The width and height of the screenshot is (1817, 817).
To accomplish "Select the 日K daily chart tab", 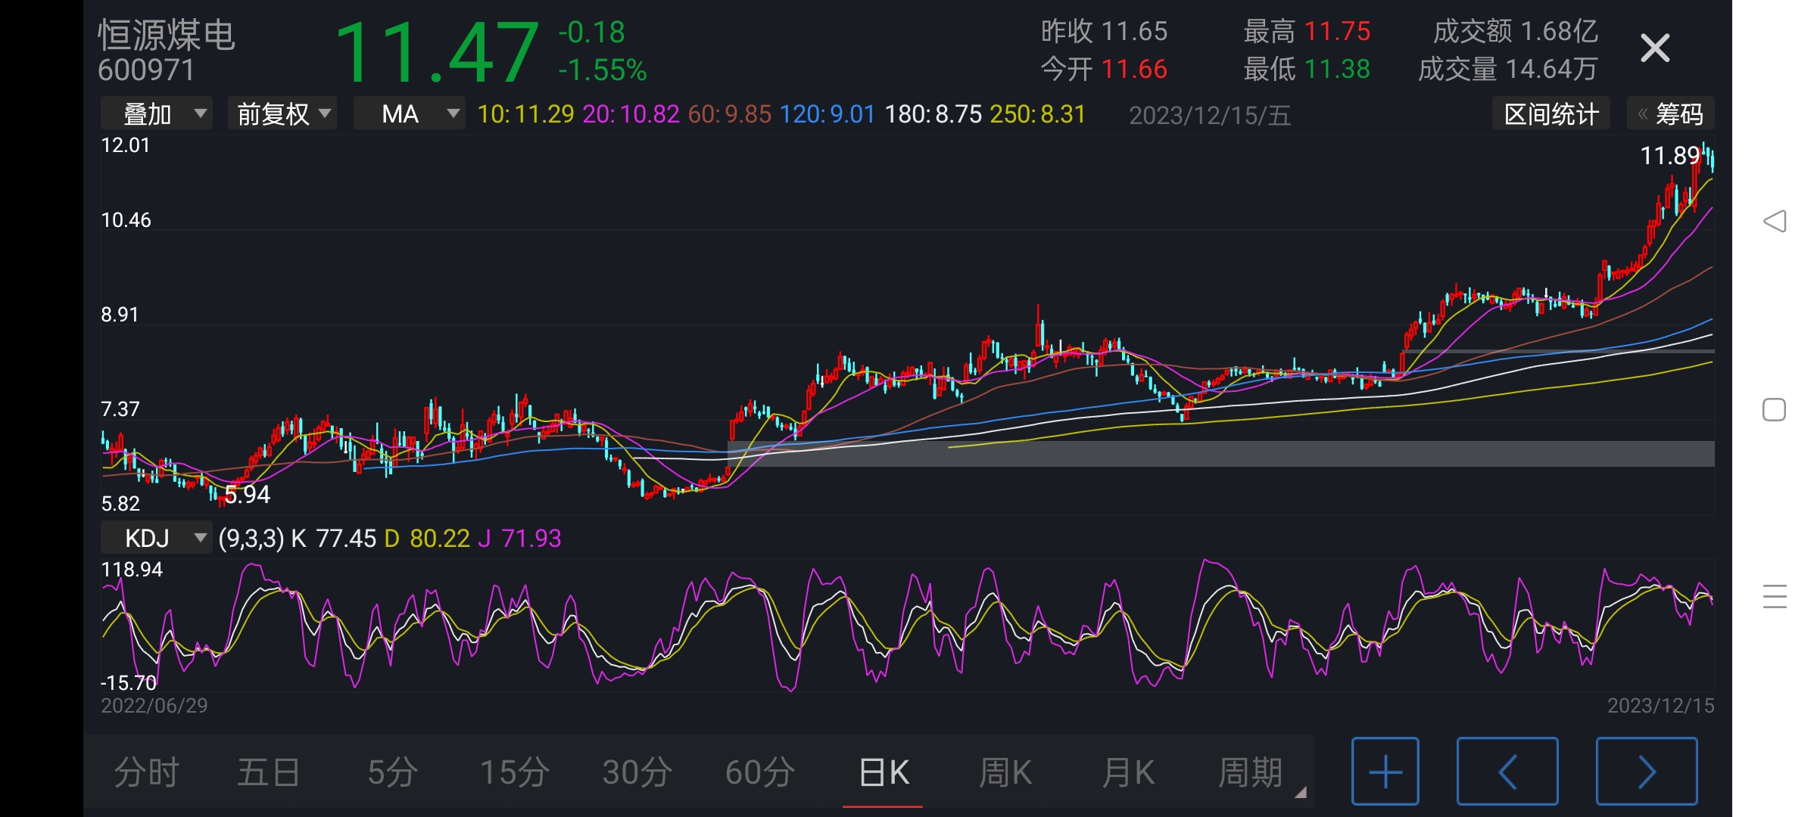I will (x=884, y=772).
